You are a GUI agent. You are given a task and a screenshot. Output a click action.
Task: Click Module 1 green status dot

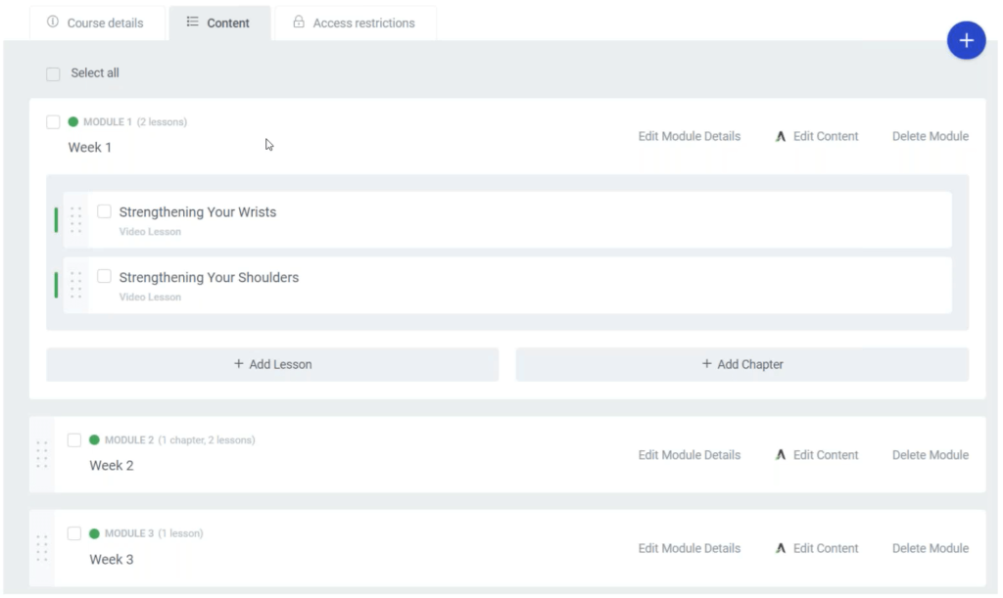[x=72, y=121]
